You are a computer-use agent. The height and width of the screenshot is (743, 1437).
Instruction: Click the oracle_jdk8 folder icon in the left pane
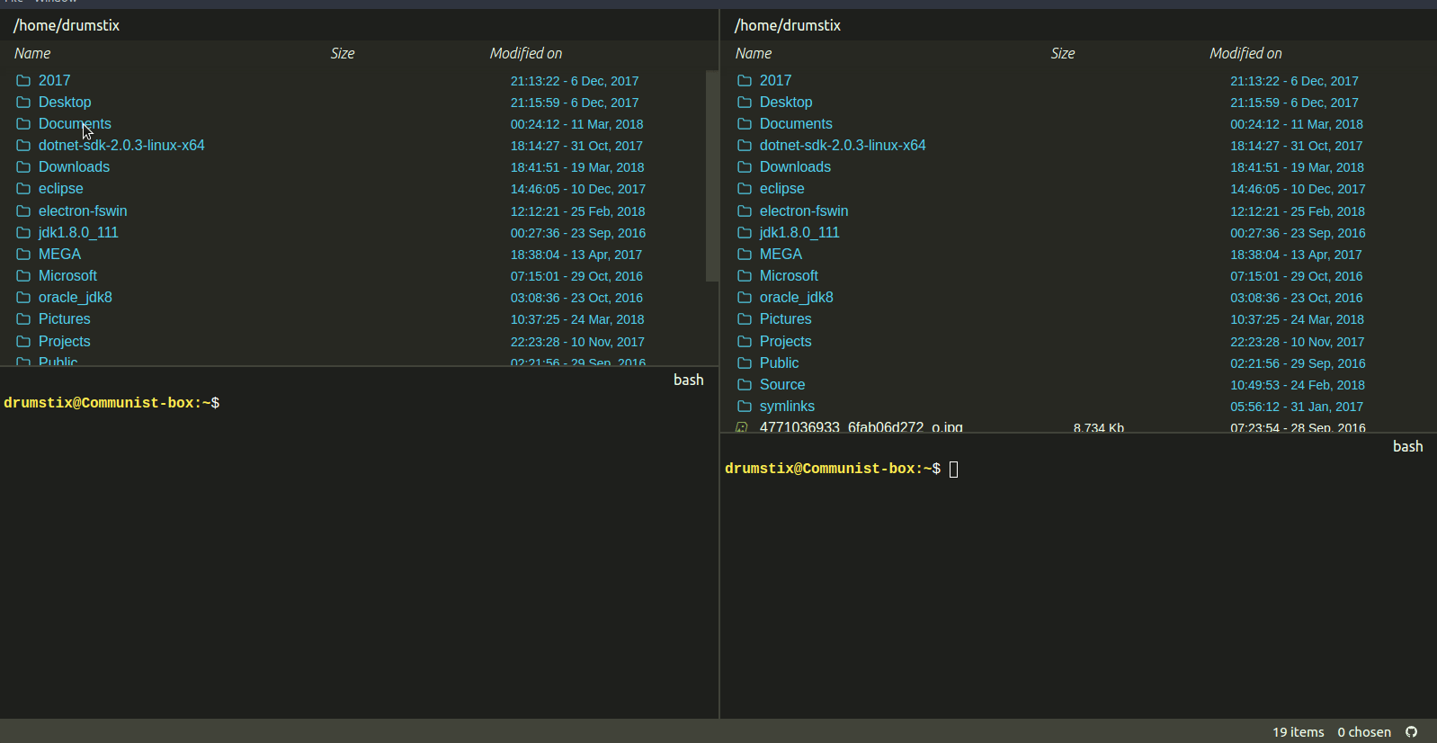click(x=23, y=298)
